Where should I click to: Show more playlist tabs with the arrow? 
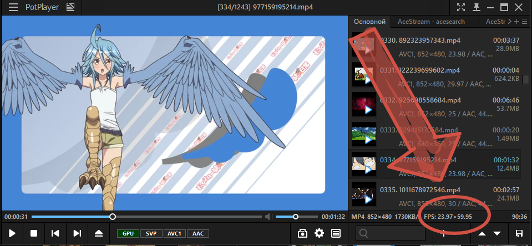(509, 22)
